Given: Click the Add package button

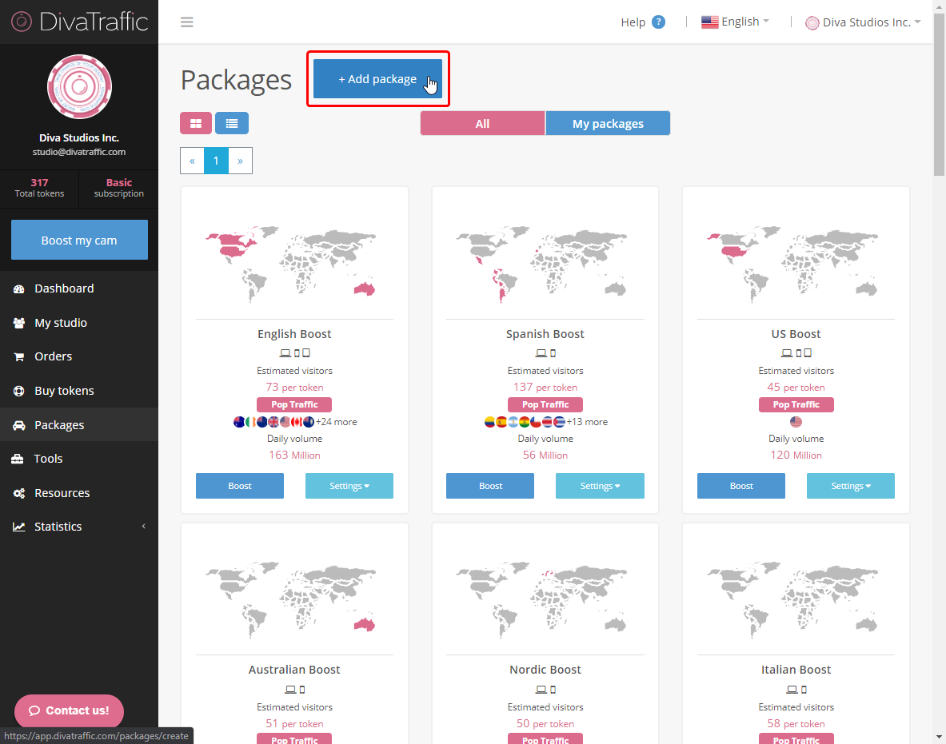Looking at the screenshot, I should 377,79.
